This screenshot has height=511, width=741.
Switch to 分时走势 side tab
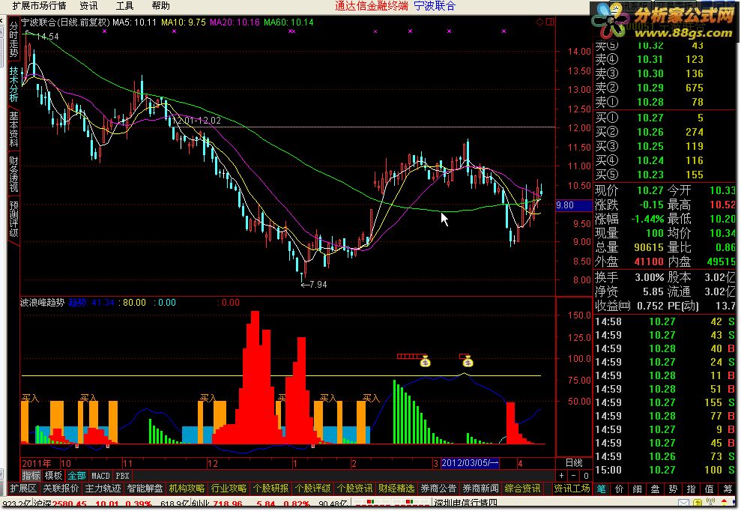[x=13, y=39]
